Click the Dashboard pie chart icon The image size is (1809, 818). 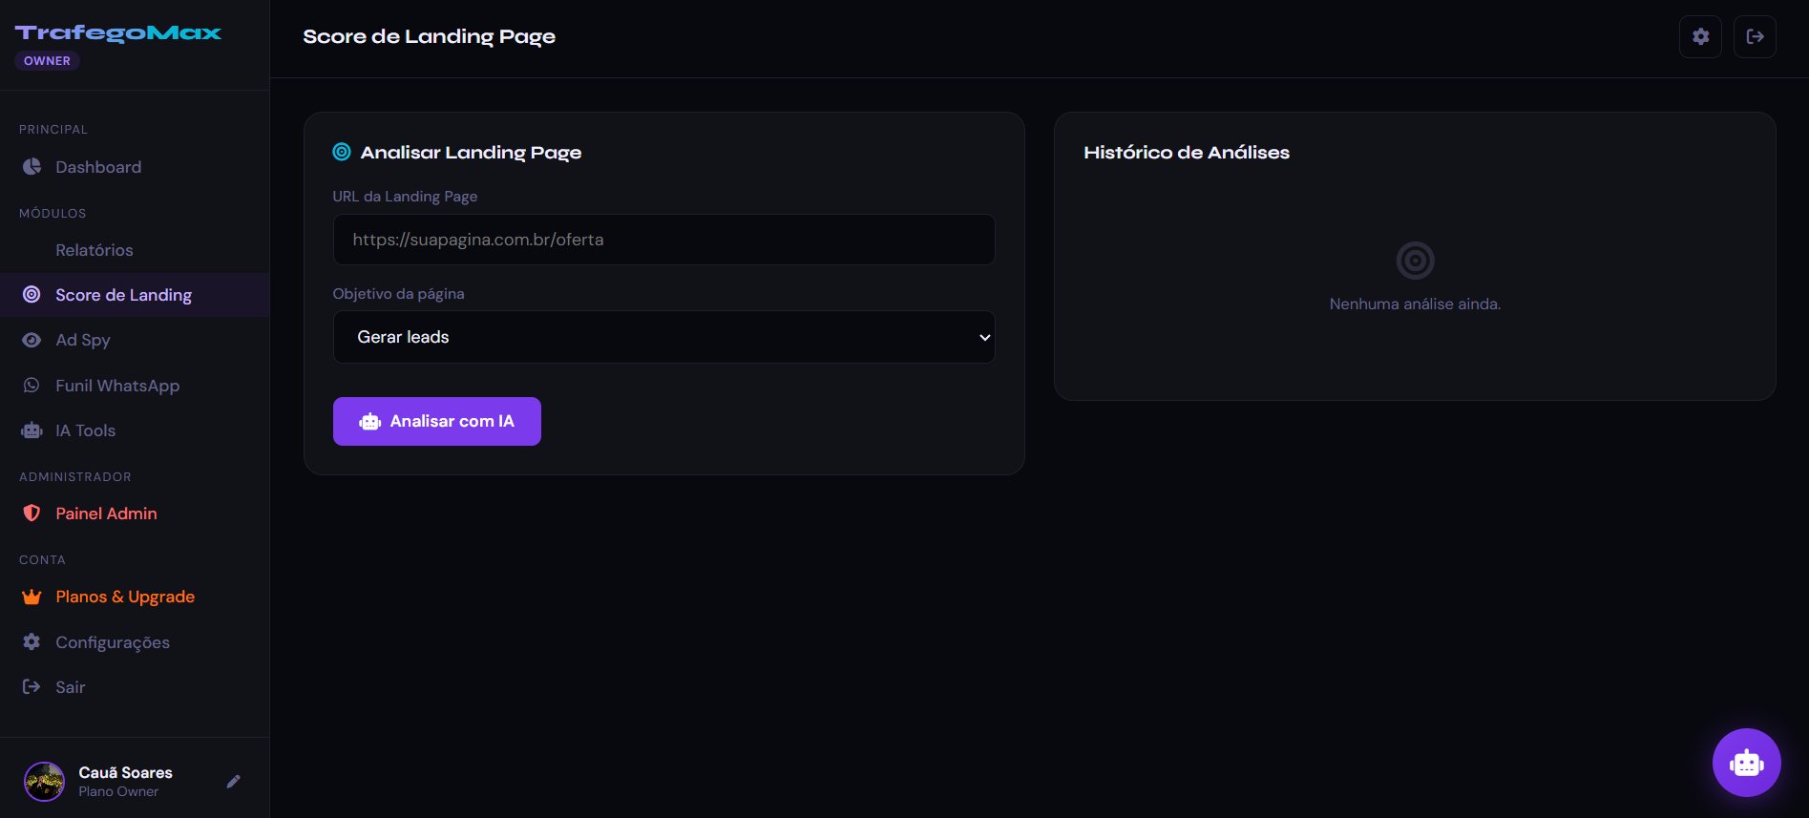click(32, 167)
